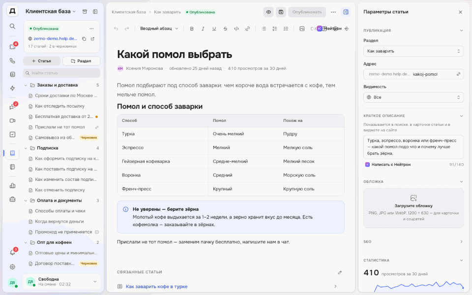Open the video calls icon
The width and height of the screenshot is (472, 295).
12,121
